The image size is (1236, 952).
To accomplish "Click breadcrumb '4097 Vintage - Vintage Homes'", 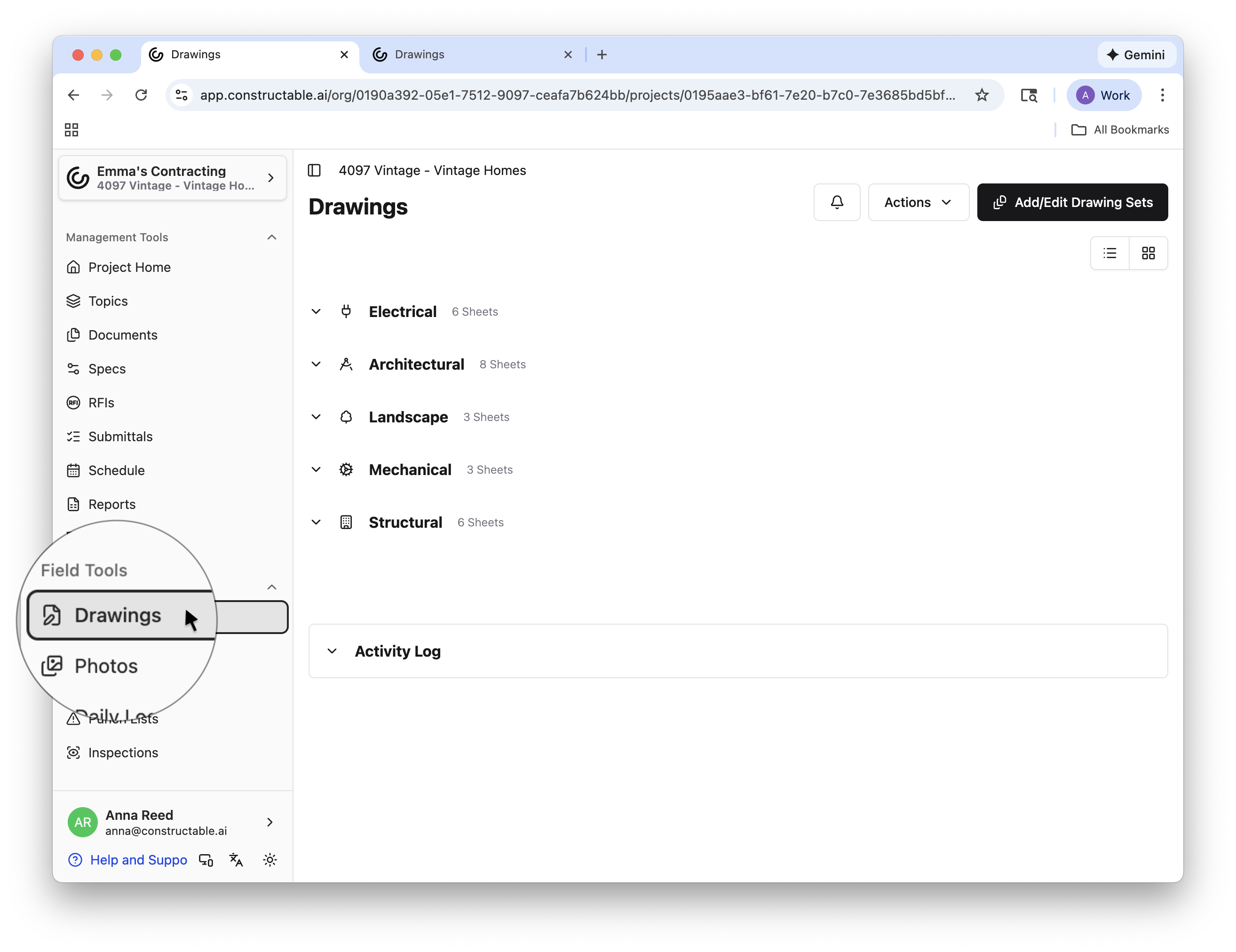I will coord(432,170).
